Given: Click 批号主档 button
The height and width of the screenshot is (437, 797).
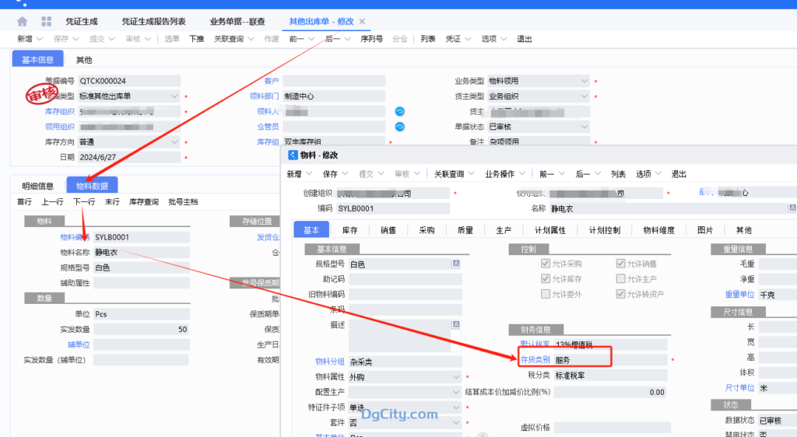Looking at the screenshot, I should (183, 202).
